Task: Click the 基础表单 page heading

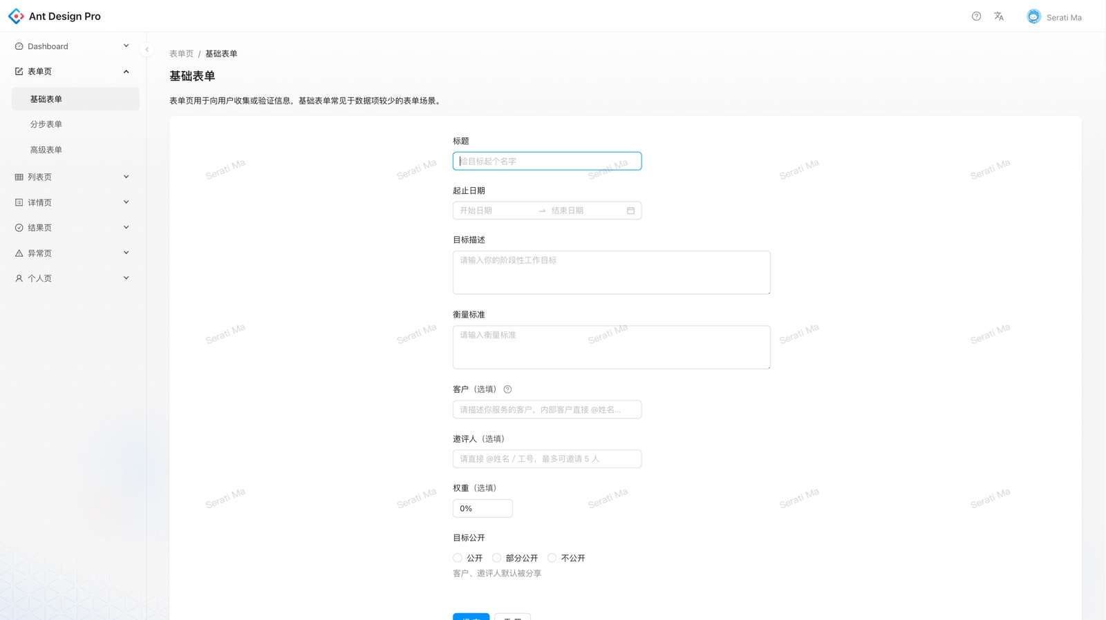Action: [x=192, y=76]
